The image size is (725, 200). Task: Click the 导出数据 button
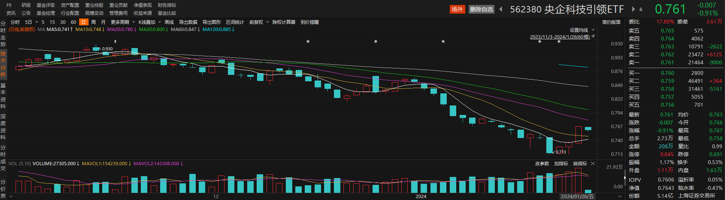coord(188,22)
